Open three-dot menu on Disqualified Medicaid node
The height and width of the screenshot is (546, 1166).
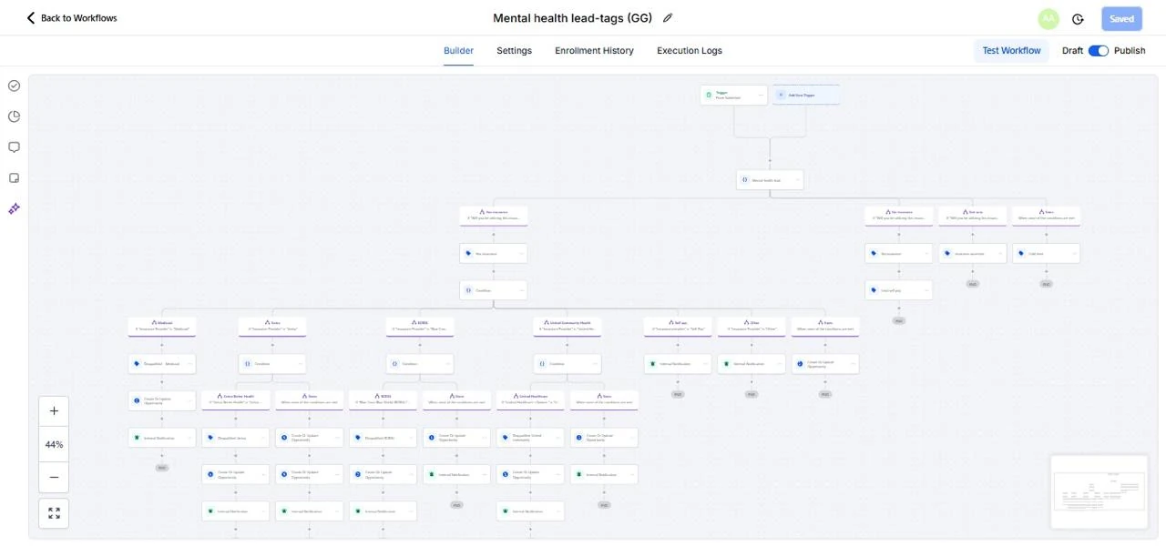coord(190,363)
